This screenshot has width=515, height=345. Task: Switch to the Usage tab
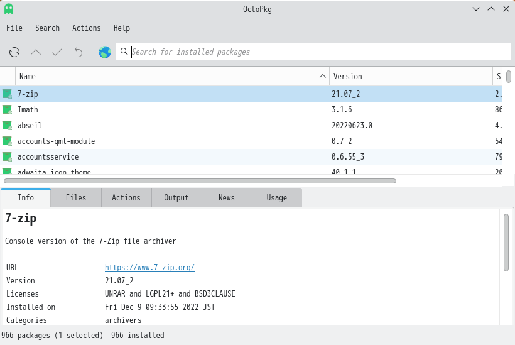coord(277,197)
